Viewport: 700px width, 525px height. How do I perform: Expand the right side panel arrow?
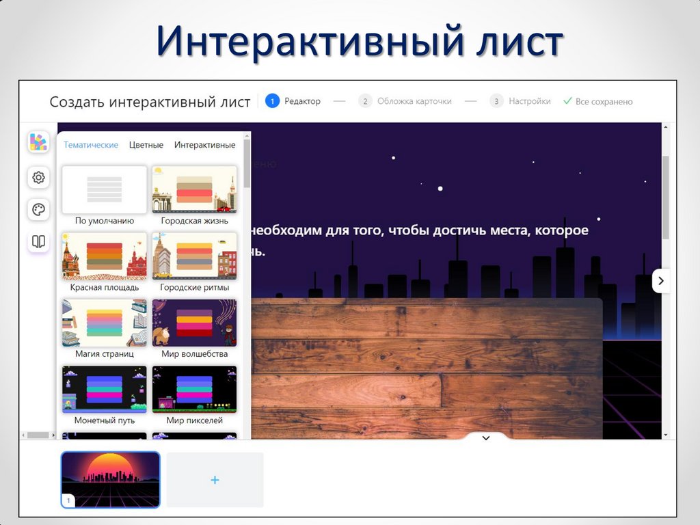click(x=661, y=281)
